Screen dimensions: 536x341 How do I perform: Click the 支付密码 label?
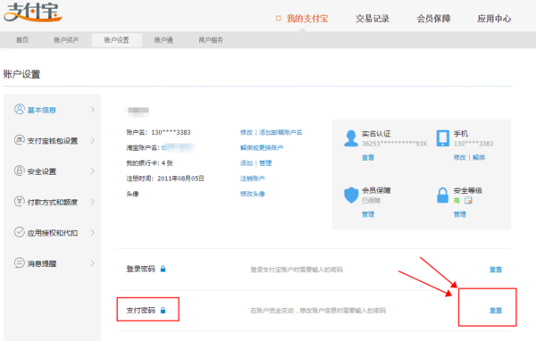pos(141,311)
